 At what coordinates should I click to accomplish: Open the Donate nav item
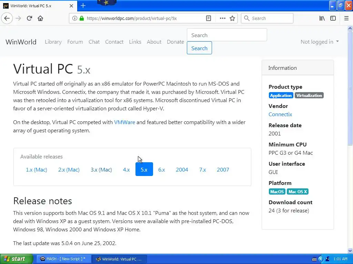(175, 42)
